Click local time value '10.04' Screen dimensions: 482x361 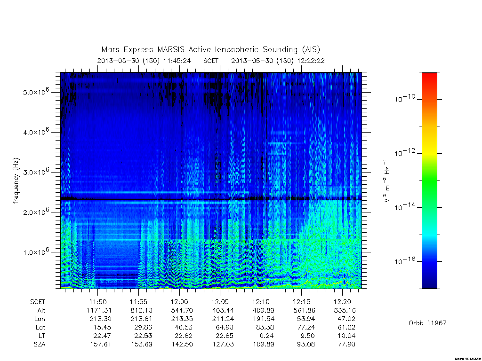347,336
